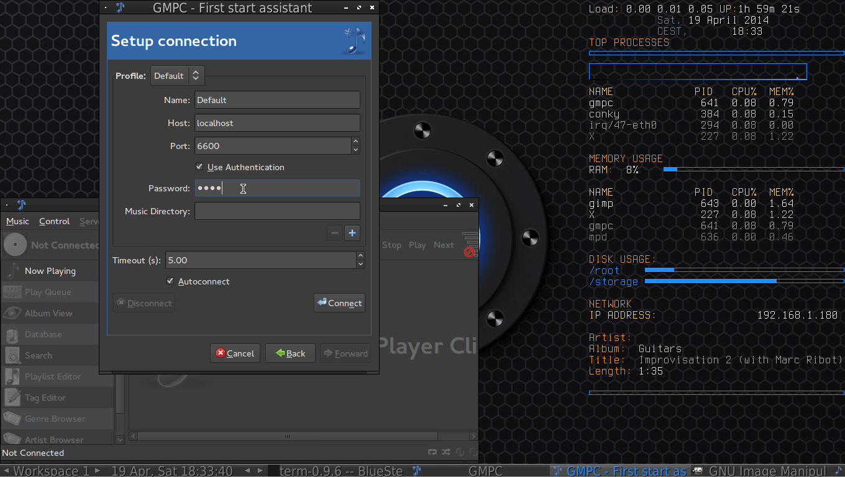Click the sidebar scroll down arrow
Screen dimensions: 845x477
pyautogui.click(x=120, y=439)
